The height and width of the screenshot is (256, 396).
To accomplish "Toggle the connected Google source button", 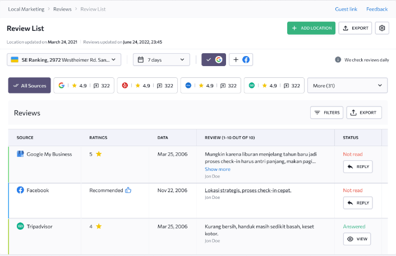I will click(214, 59).
